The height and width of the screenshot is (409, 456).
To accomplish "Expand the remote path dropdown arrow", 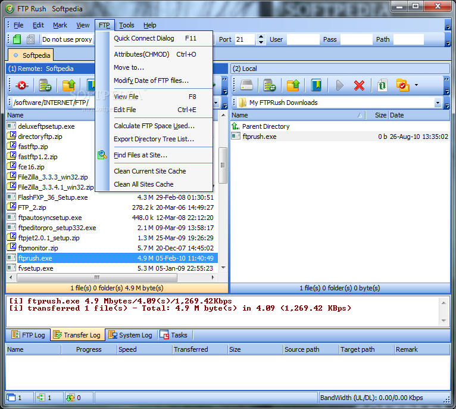I will (215, 103).
